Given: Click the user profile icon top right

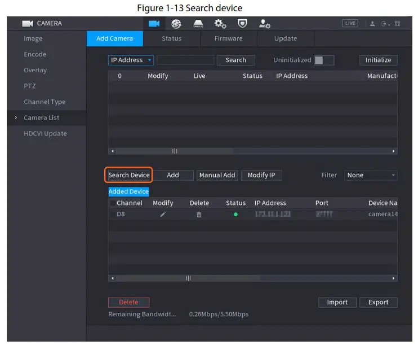Looking at the screenshot, I should 372,24.
